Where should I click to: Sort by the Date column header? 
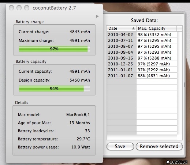[x=122, y=28]
